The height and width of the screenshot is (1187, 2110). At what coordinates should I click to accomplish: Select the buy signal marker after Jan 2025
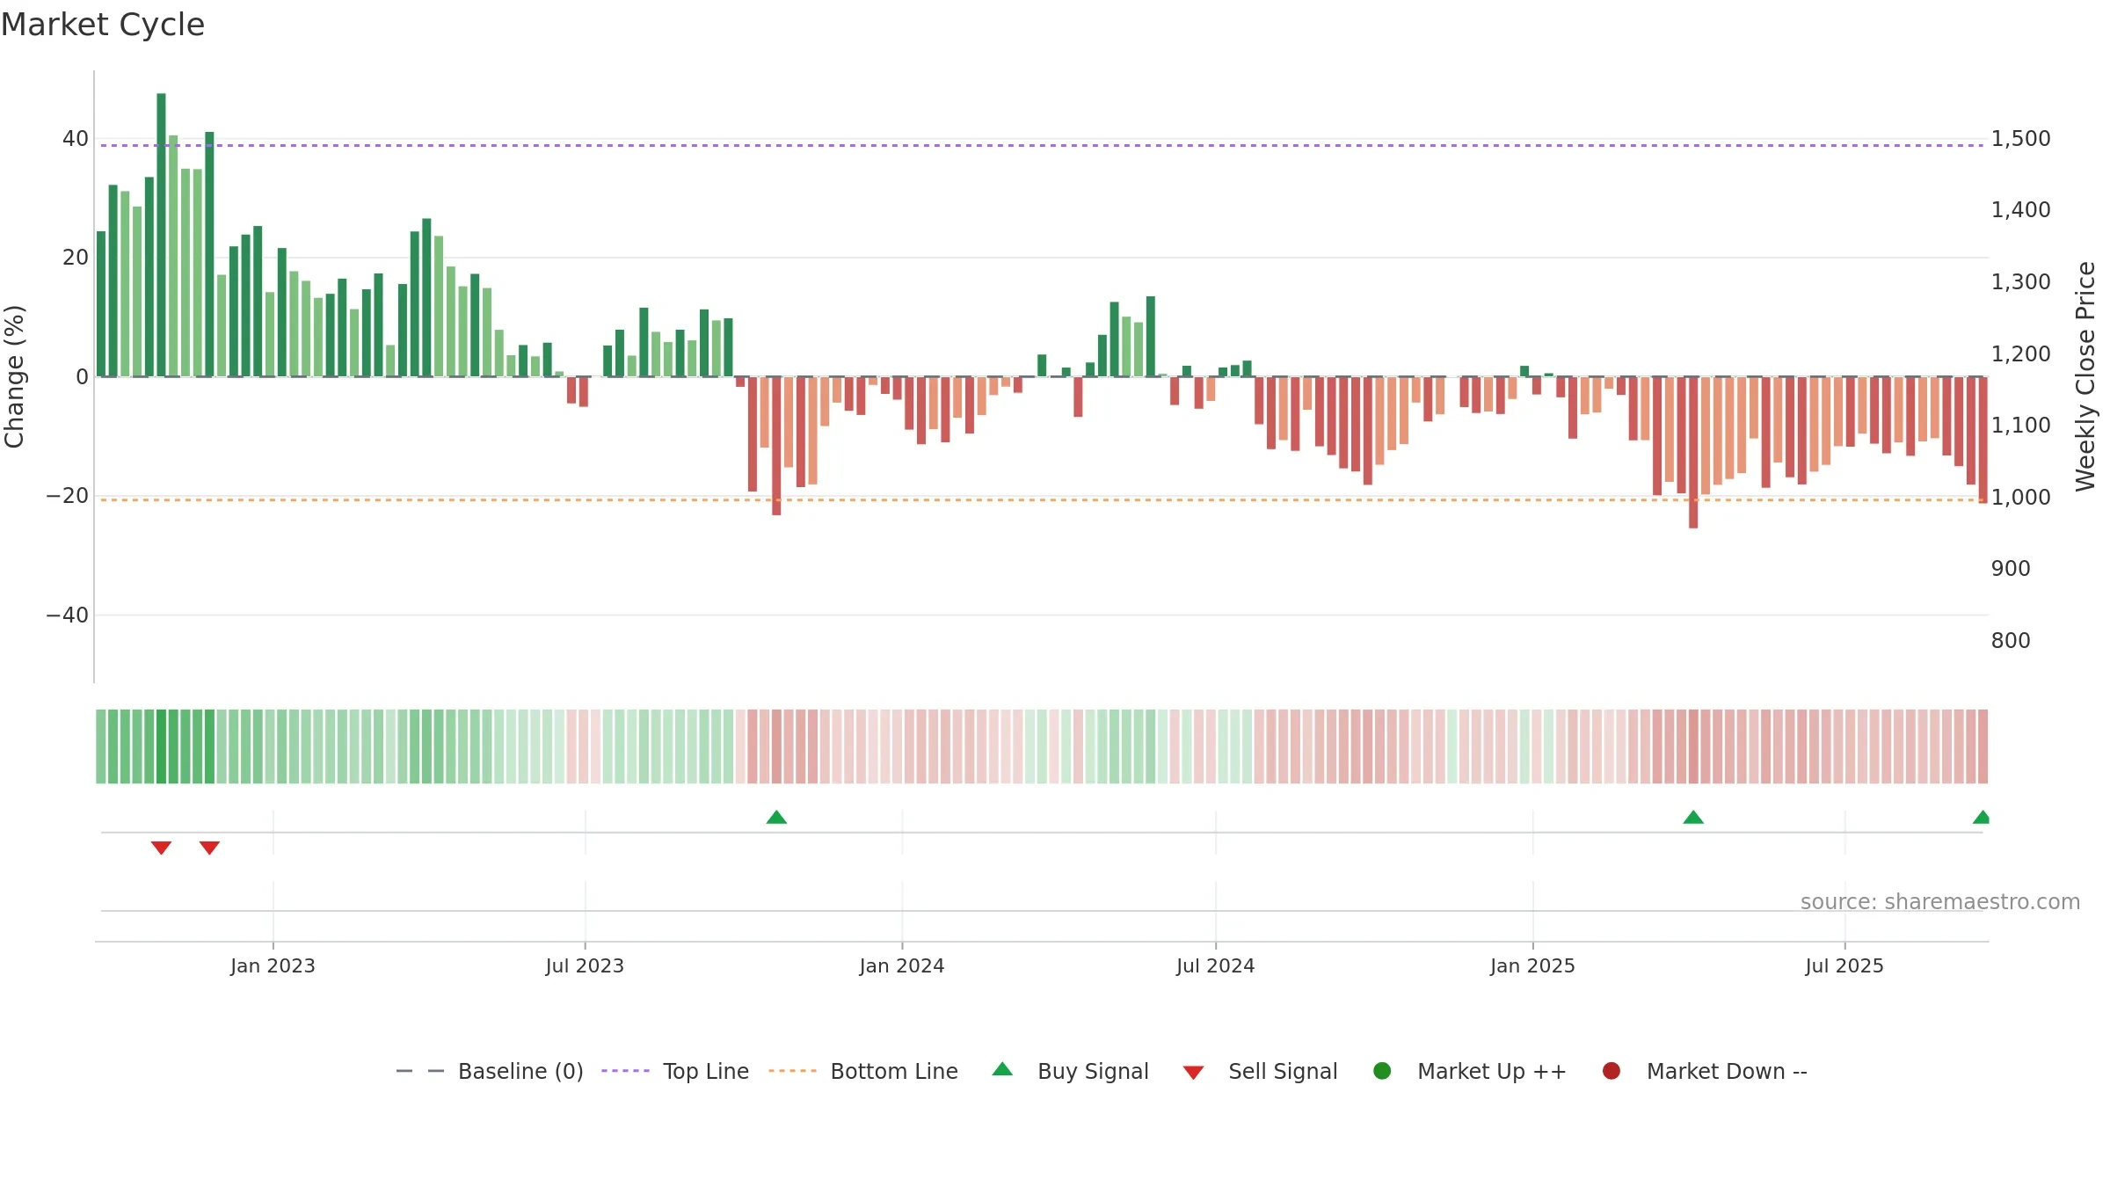[x=1693, y=817]
